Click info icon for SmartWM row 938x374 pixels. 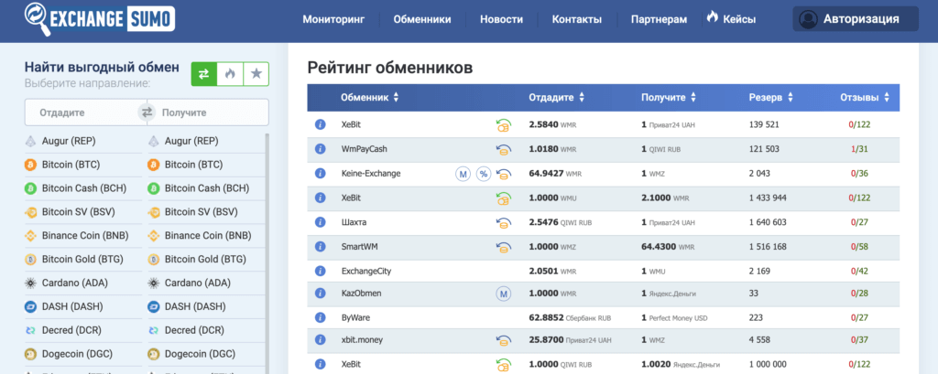[x=320, y=246]
